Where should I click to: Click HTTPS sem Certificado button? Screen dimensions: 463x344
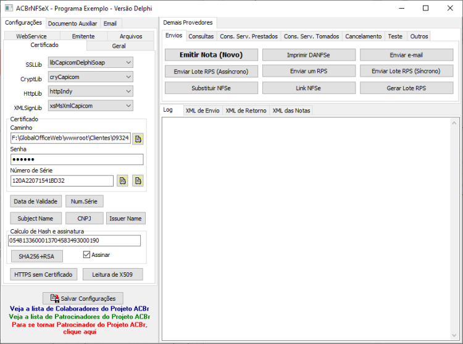pos(43,274)
